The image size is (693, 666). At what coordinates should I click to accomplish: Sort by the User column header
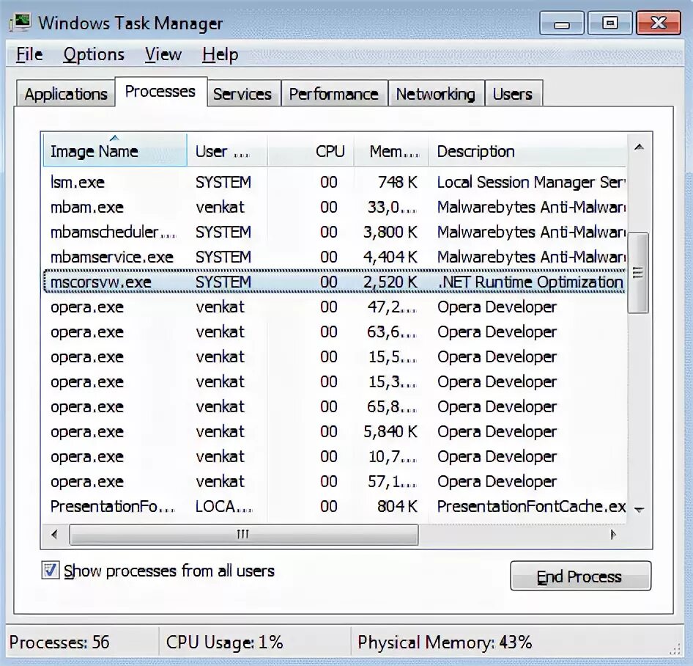tap(227, 150)
